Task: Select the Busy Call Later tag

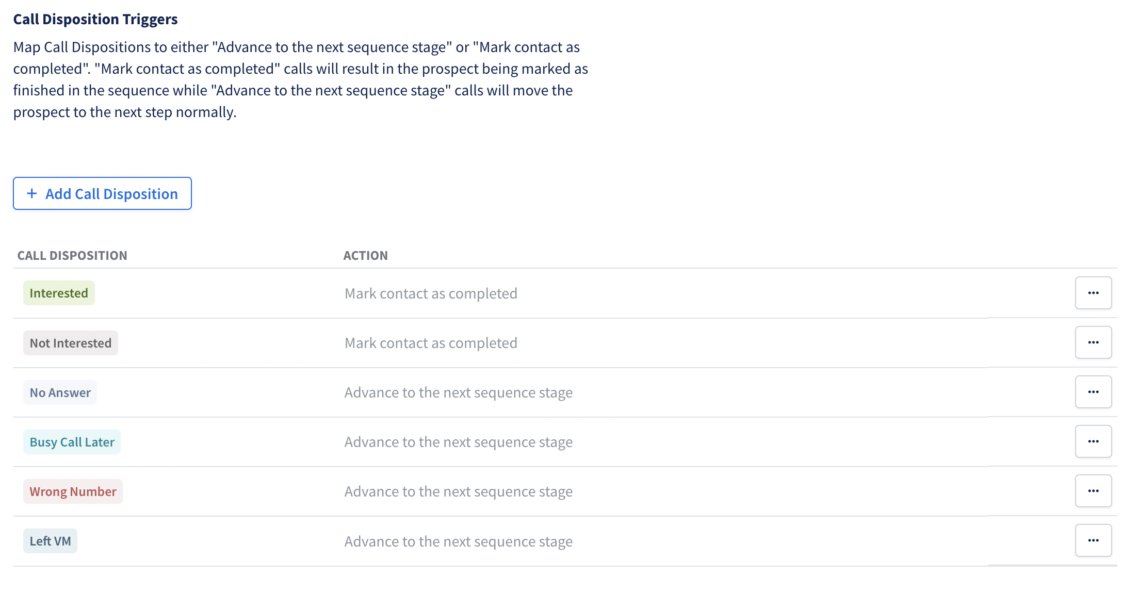Action: click(x=72, y=442)
